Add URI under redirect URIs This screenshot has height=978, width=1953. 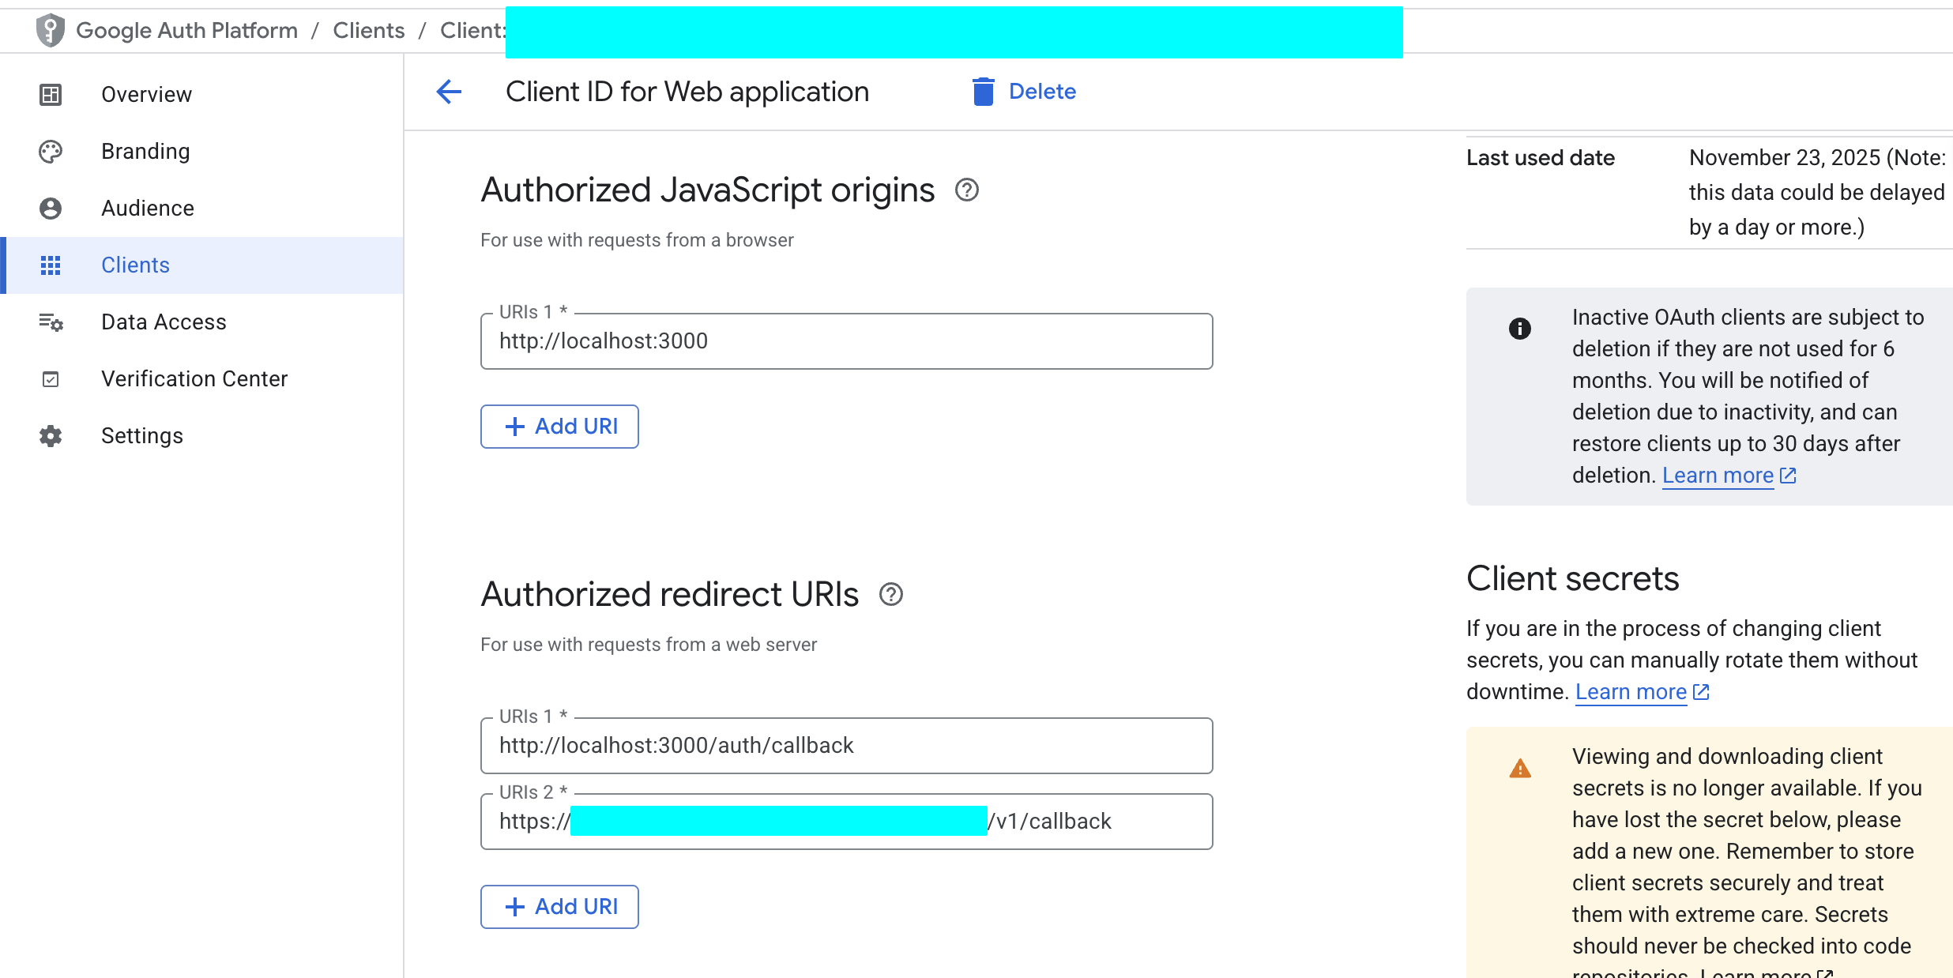tap(559, 907)
